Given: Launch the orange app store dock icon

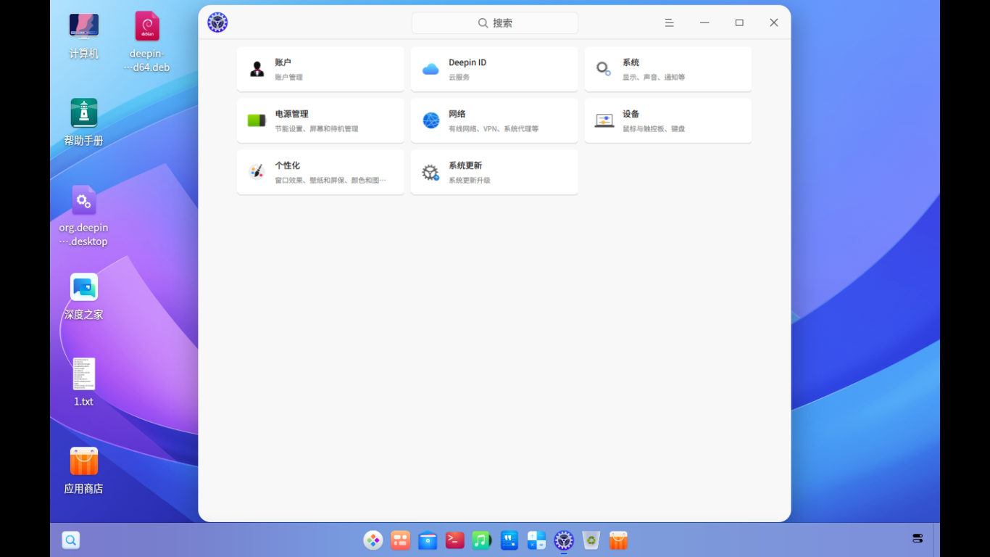Looking at the screenshot, I should (618, 540).
